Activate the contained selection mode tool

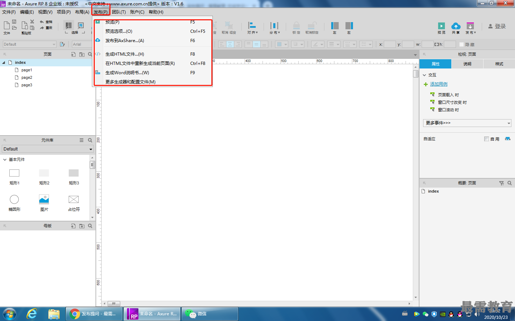pos(81,26)
